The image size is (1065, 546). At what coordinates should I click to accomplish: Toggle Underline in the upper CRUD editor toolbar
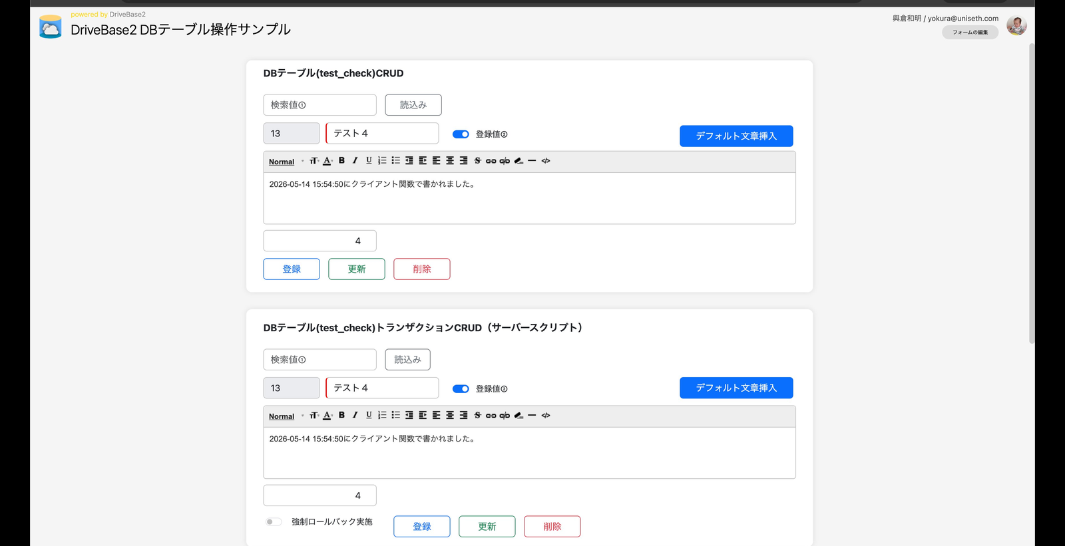pos(369,160)
